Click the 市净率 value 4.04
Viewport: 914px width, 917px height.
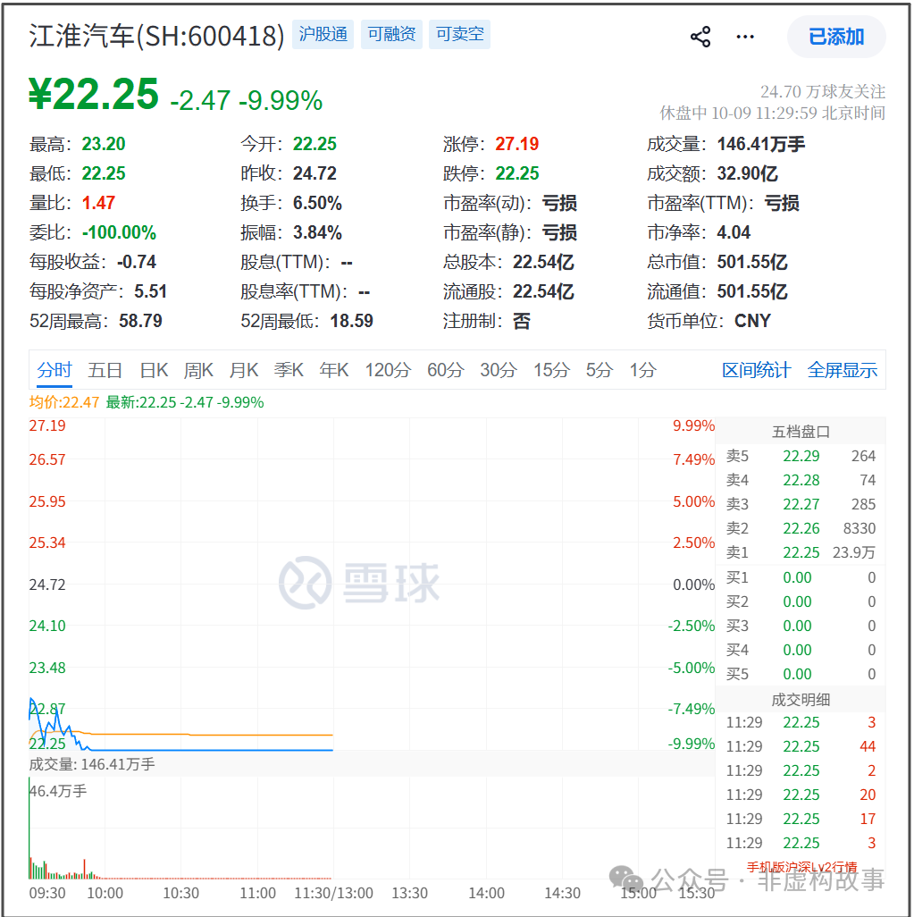(734, 232)
